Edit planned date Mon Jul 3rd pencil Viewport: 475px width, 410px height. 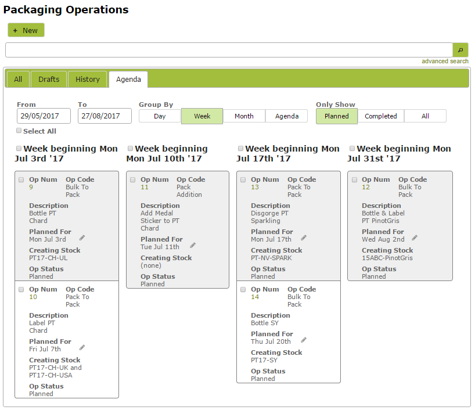tap(82, 238)
